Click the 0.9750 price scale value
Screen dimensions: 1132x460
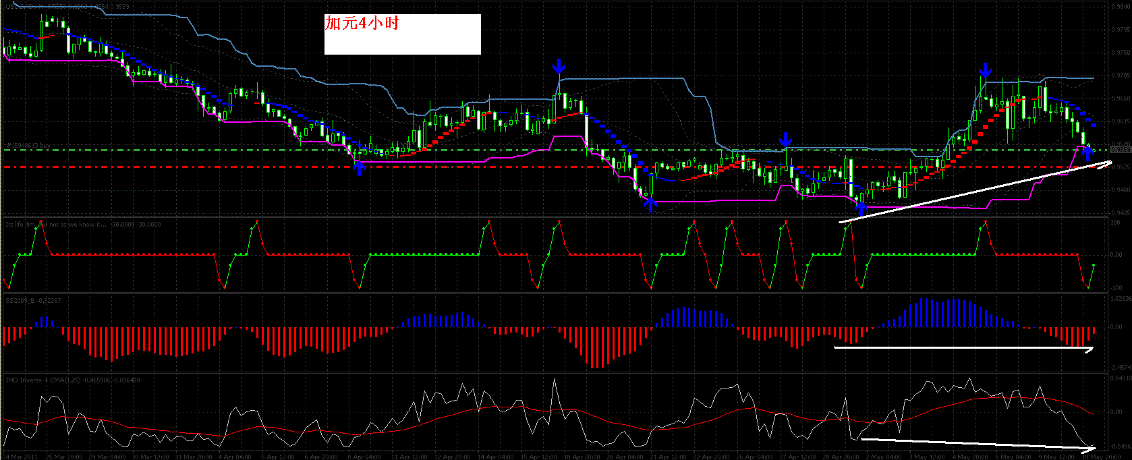click(1120, 53)
